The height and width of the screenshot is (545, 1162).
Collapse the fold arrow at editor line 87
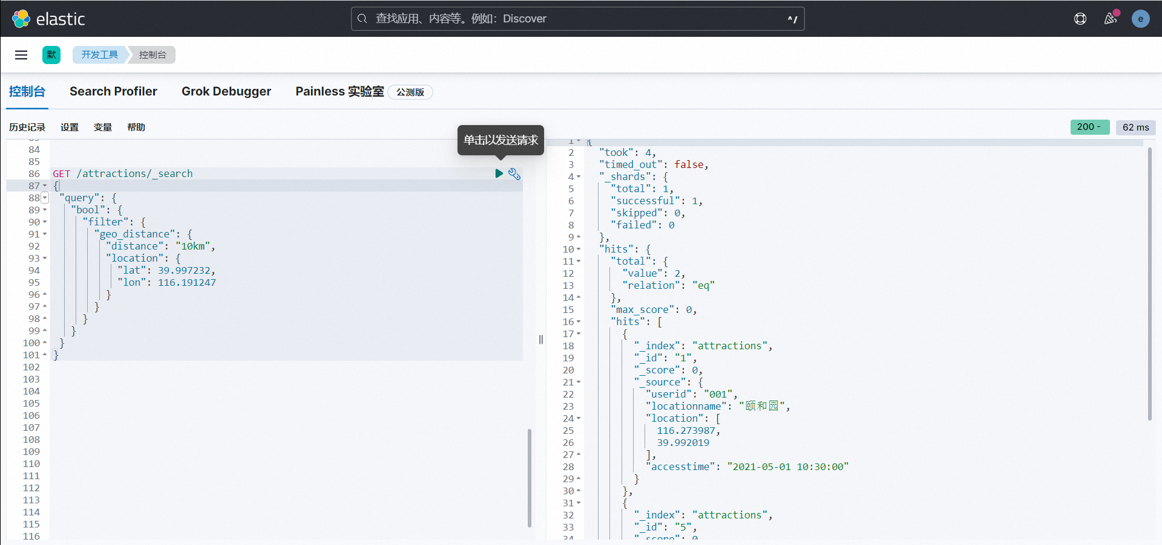pyautogui.click(x=45, y=186)
